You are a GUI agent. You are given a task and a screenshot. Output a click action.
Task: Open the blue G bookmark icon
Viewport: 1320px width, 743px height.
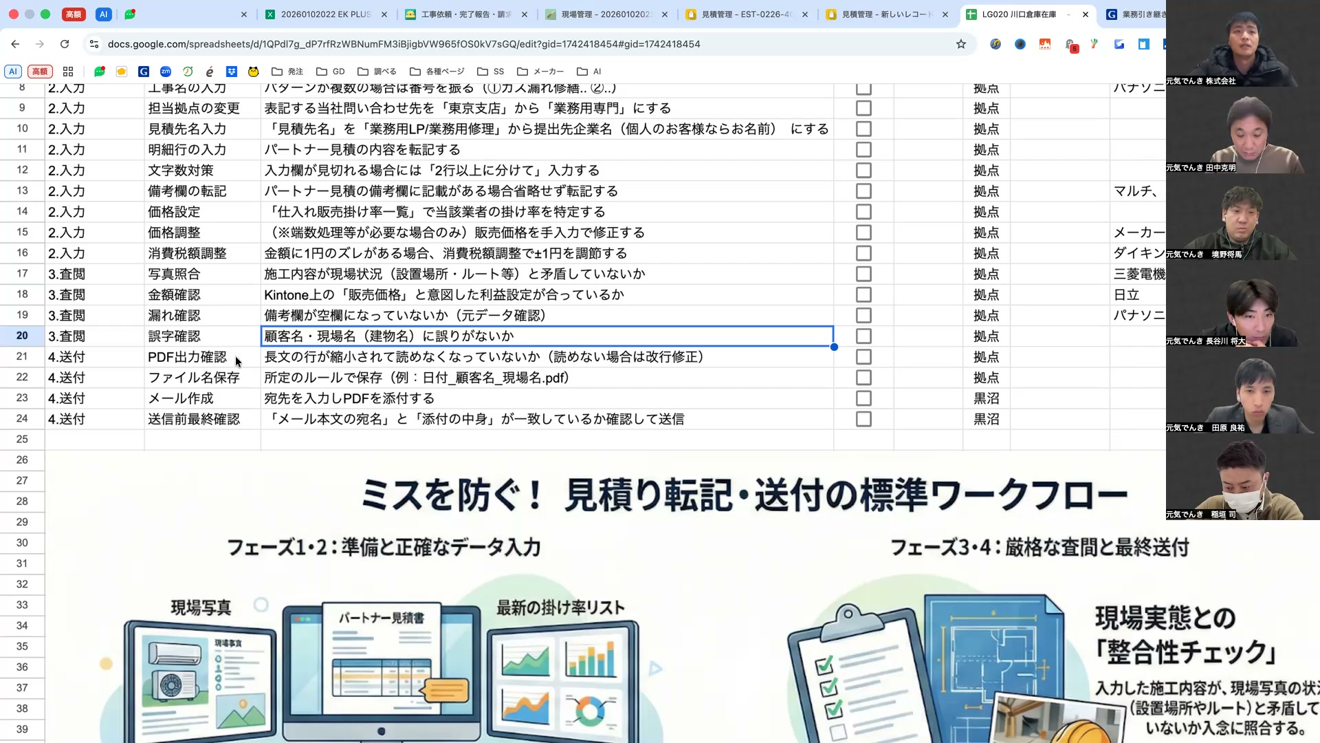(x=144, y=72)
